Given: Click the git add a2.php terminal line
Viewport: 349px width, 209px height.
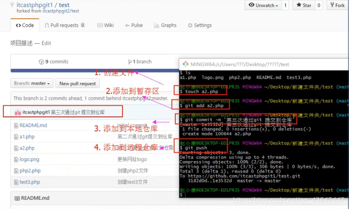Looking at the screenshot, I should coord(201,105).
